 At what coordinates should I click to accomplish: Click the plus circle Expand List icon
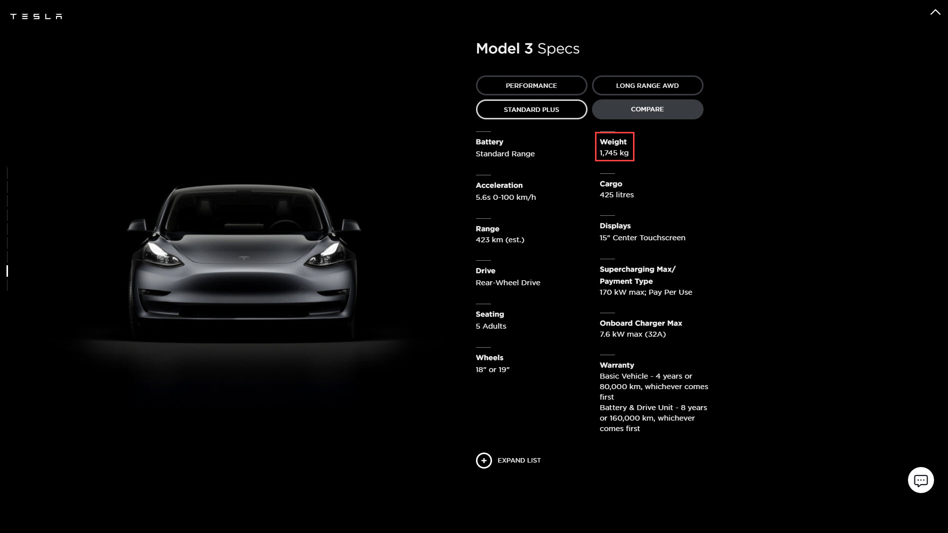pos(483,461)
